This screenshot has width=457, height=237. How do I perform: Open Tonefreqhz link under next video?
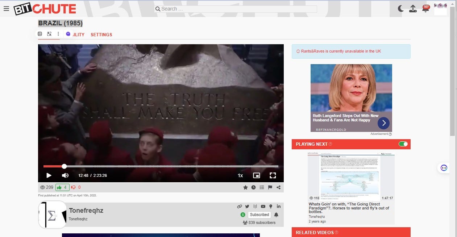317,217
